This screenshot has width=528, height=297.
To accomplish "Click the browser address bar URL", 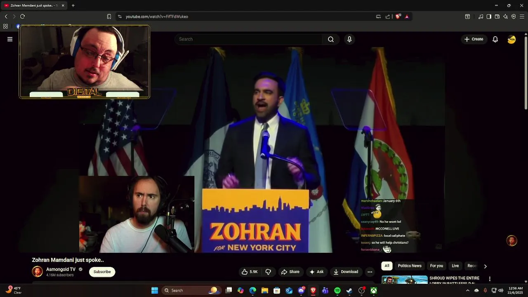I will coord(157,16).
